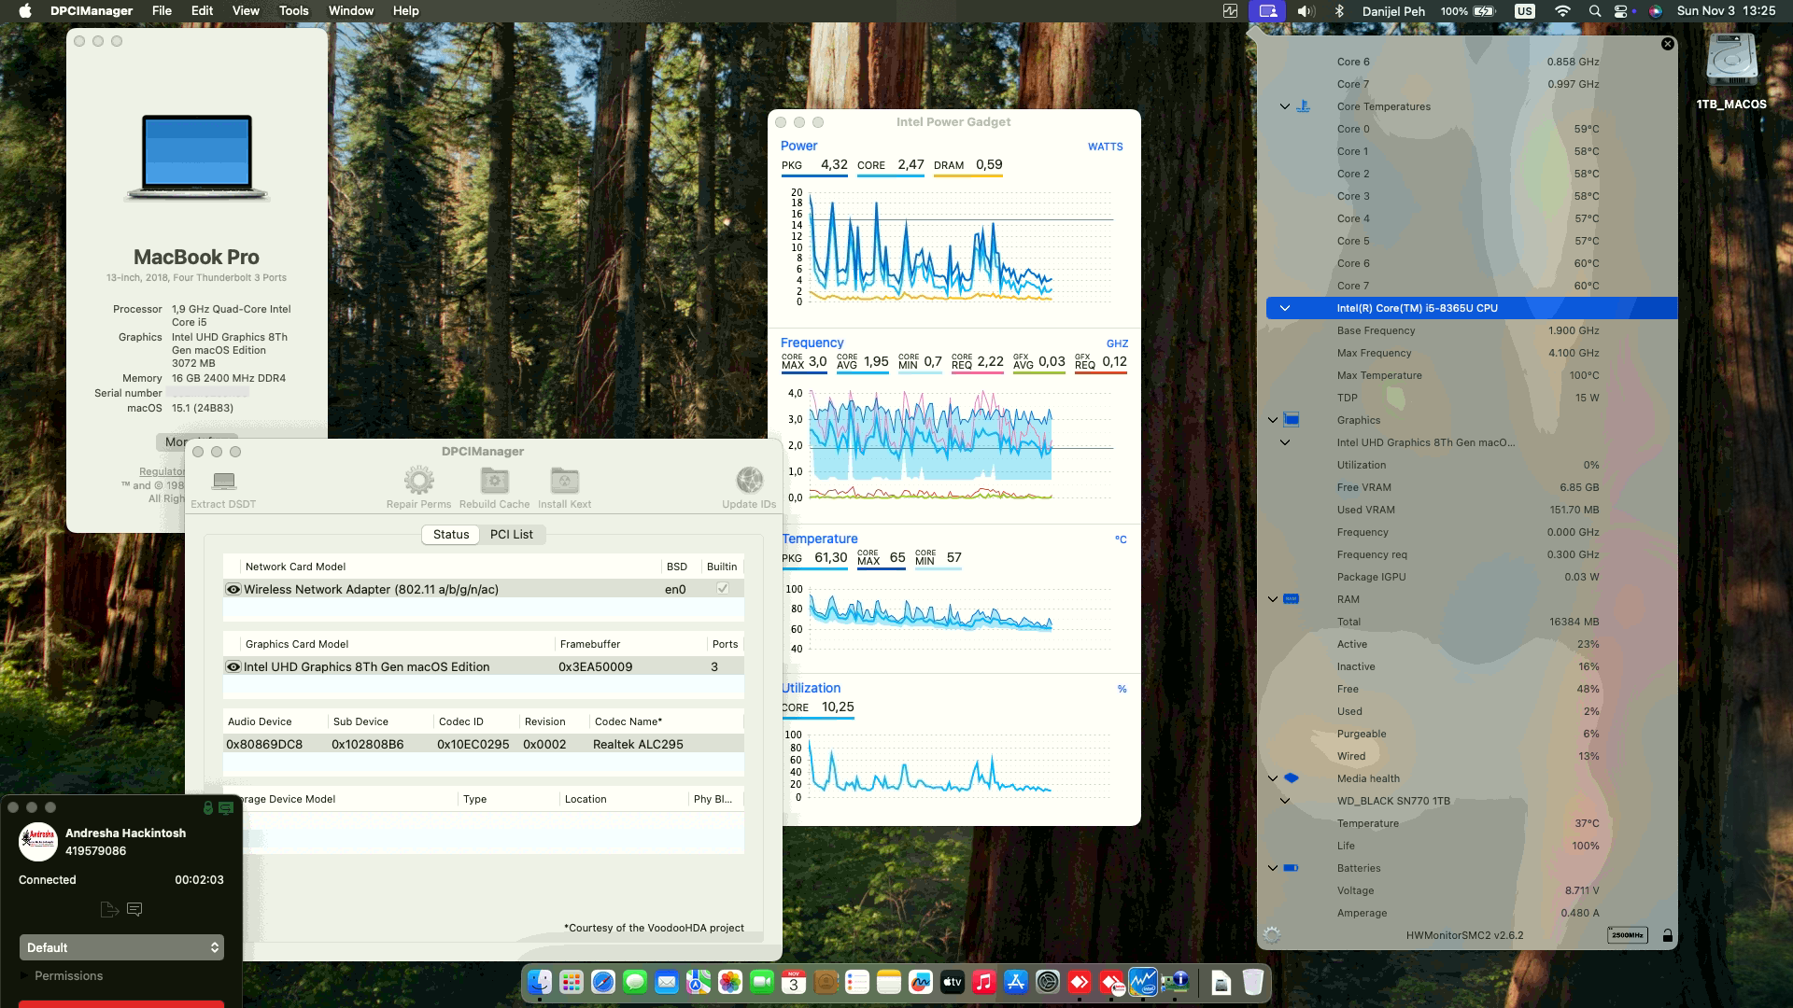Image resolution: width=1793 pixels, height=1008 pixels.
Task: Open the Tools menu
Action: 293,11
